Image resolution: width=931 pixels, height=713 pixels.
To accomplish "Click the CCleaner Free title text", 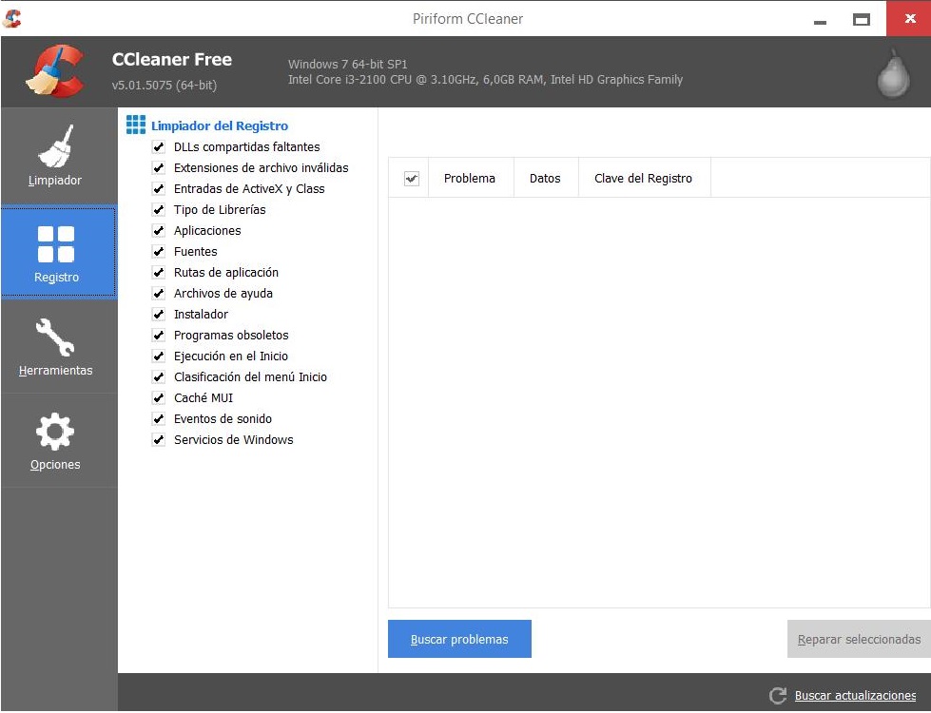I will click(x=171, y=59).
